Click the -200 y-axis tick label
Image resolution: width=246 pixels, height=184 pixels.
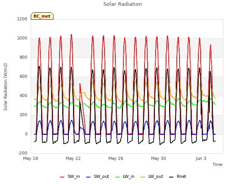(x=23, y=153)
